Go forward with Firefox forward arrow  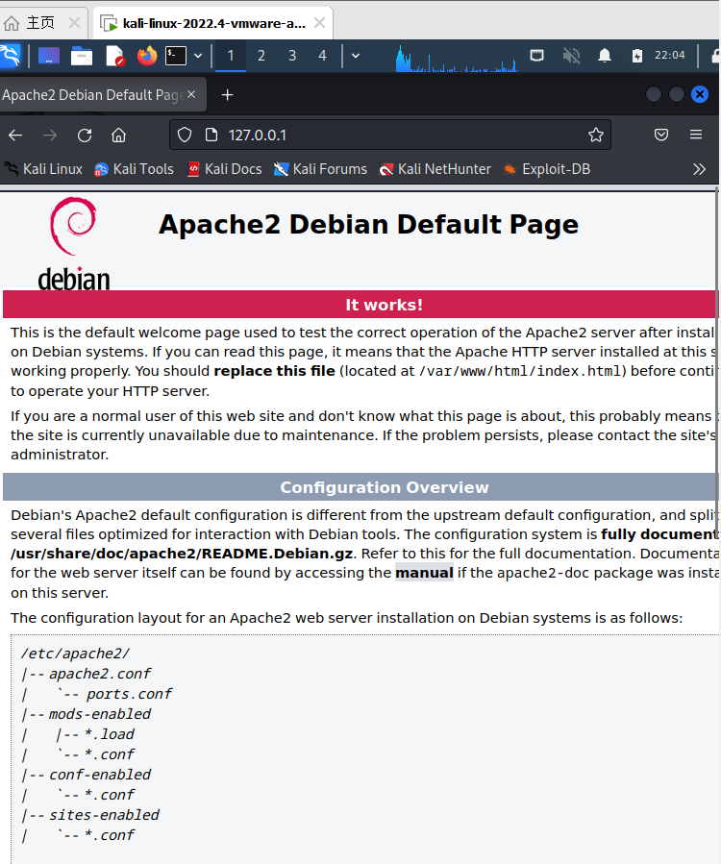click(x=50, y=135)
